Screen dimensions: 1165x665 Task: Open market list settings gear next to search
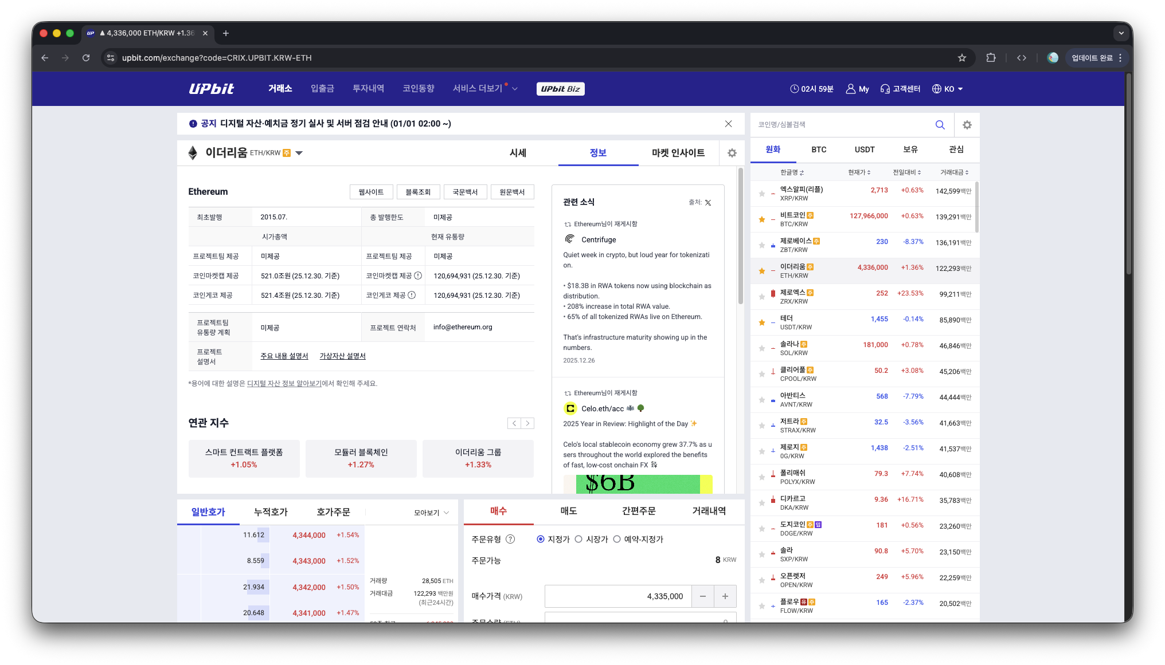click(x=967, y=124)
